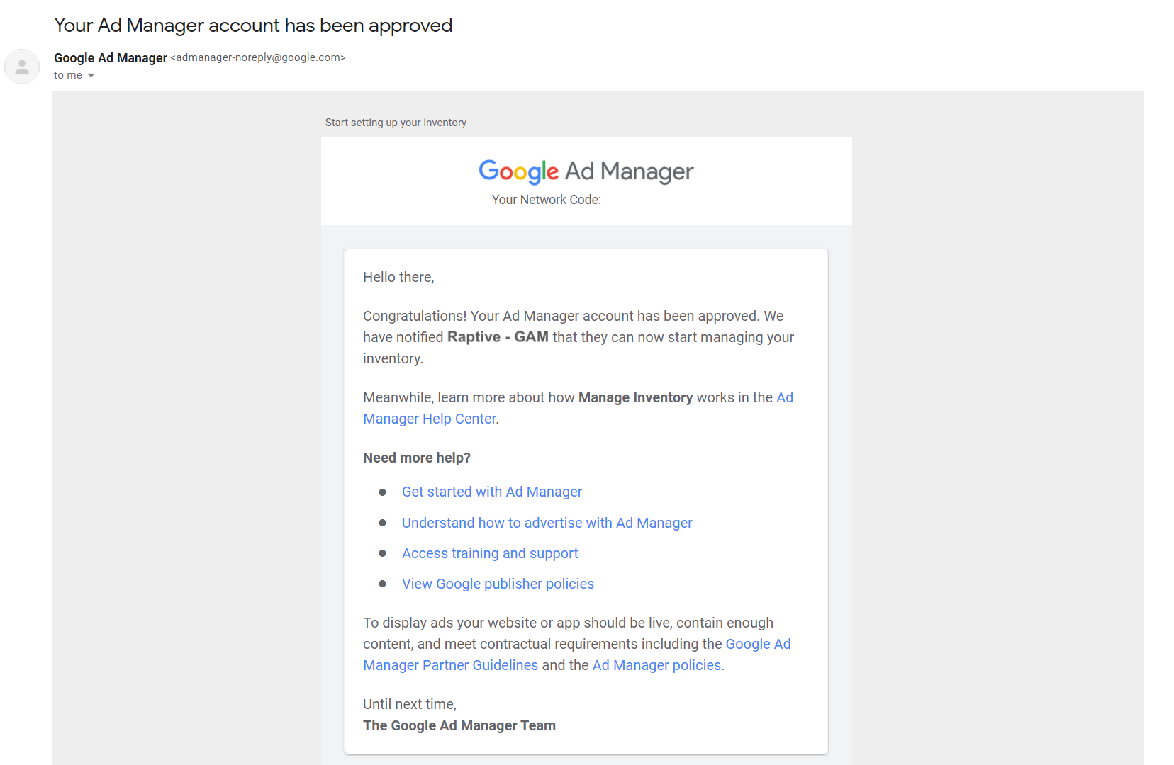
Task: Click email subject 'Your Ad Manager account has been approved'
Action: (253, 25)
